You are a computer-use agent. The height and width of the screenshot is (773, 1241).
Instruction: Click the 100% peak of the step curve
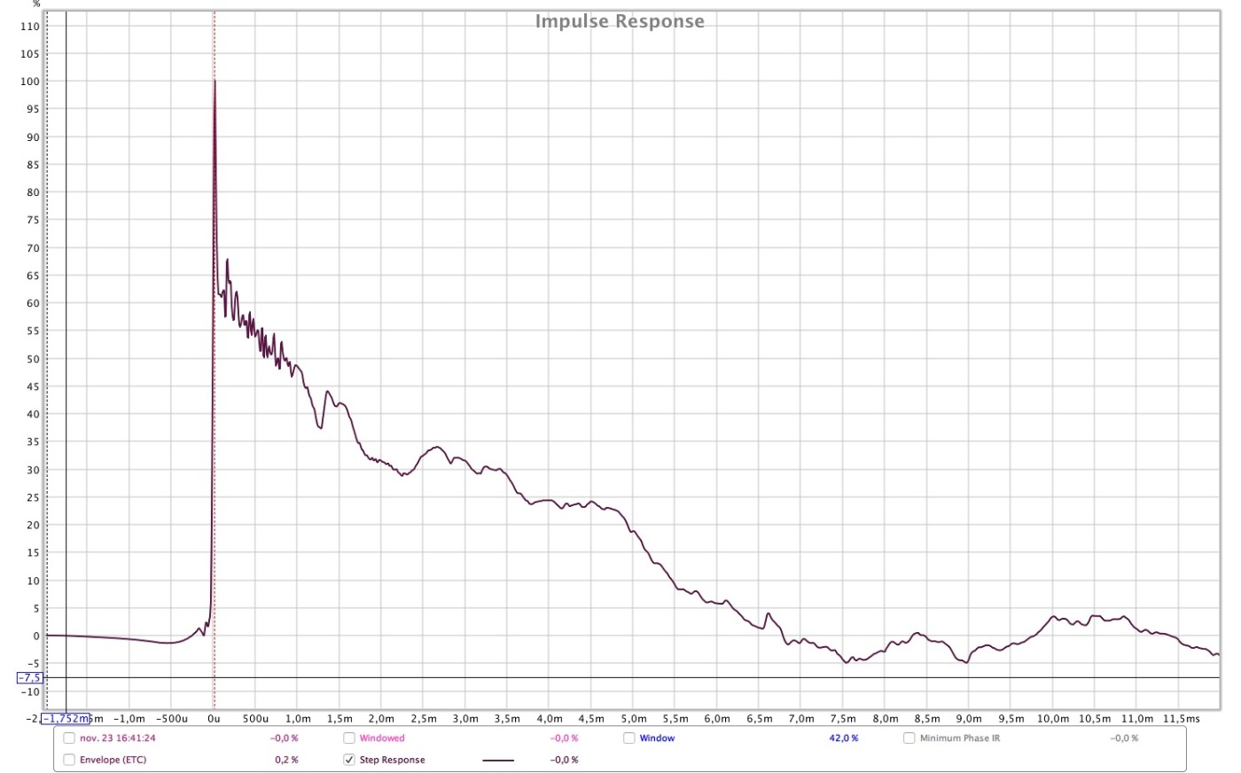(215, 82)
